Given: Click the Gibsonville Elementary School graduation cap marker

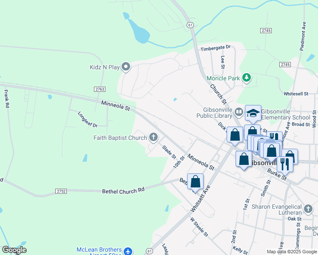Looking at the screenshot, I should click(x=253, y=113).
